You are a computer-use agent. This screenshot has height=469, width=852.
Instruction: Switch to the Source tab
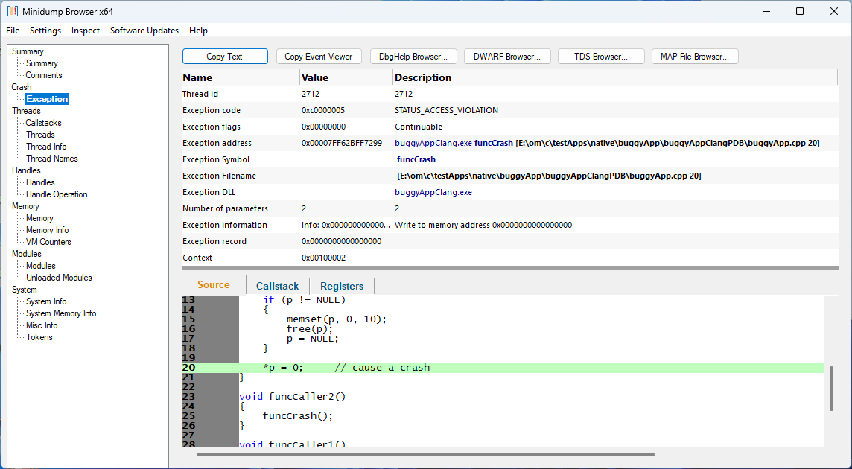214,285
